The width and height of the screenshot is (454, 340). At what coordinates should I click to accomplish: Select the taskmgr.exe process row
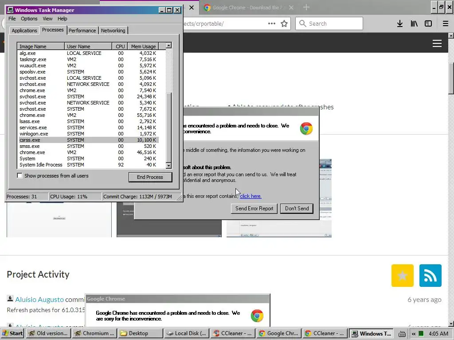pyautogui.click(x=88, y=60)
